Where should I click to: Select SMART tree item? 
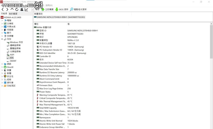tap(12, 61)
